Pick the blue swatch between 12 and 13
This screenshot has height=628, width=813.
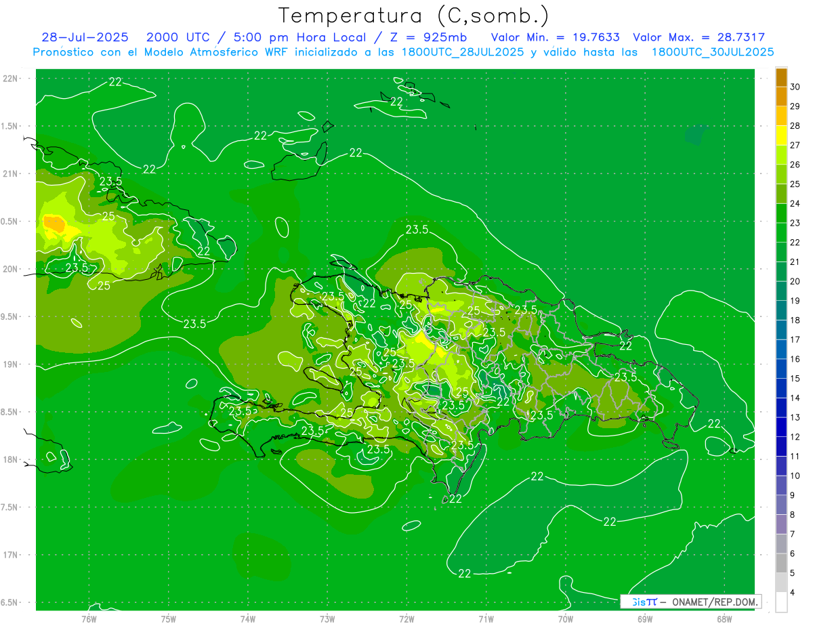[x=781, y=427]
